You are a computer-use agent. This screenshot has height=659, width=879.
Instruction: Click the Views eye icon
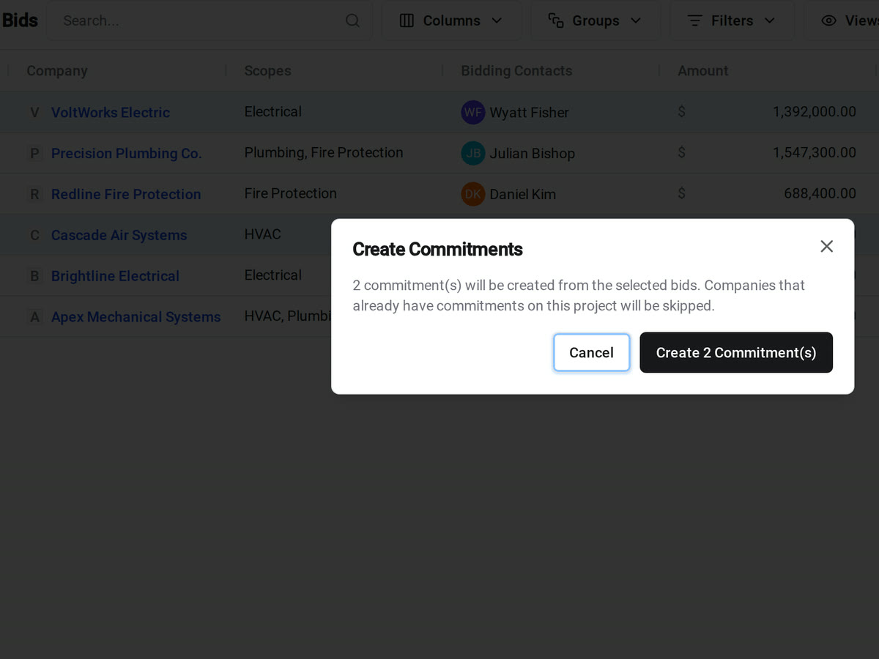point(828,21)
